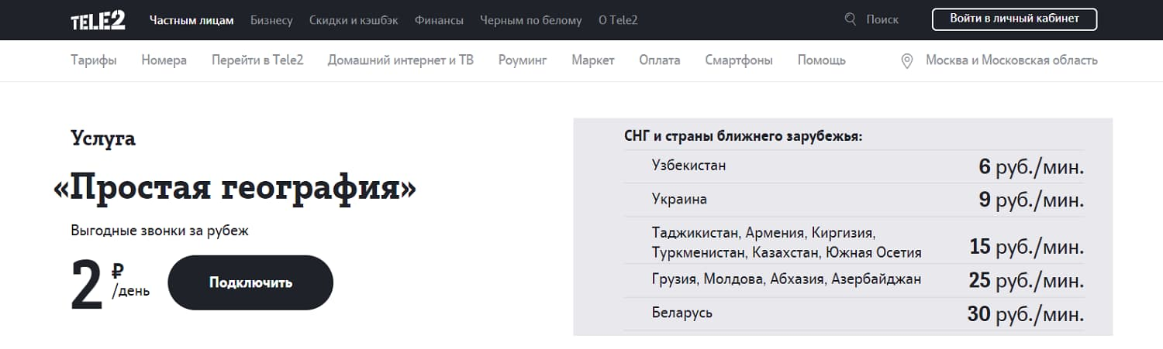The width and height of the screenshot is (1163, 349).
Task: Go to Роуминг page
Action: (523, 60)
